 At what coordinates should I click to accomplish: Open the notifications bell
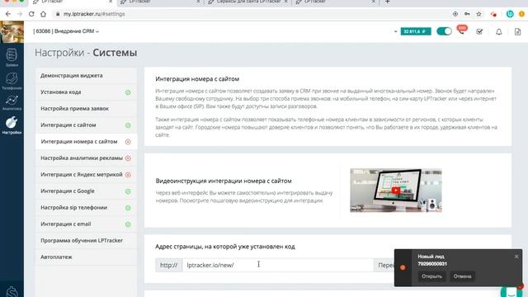[498, 31]
